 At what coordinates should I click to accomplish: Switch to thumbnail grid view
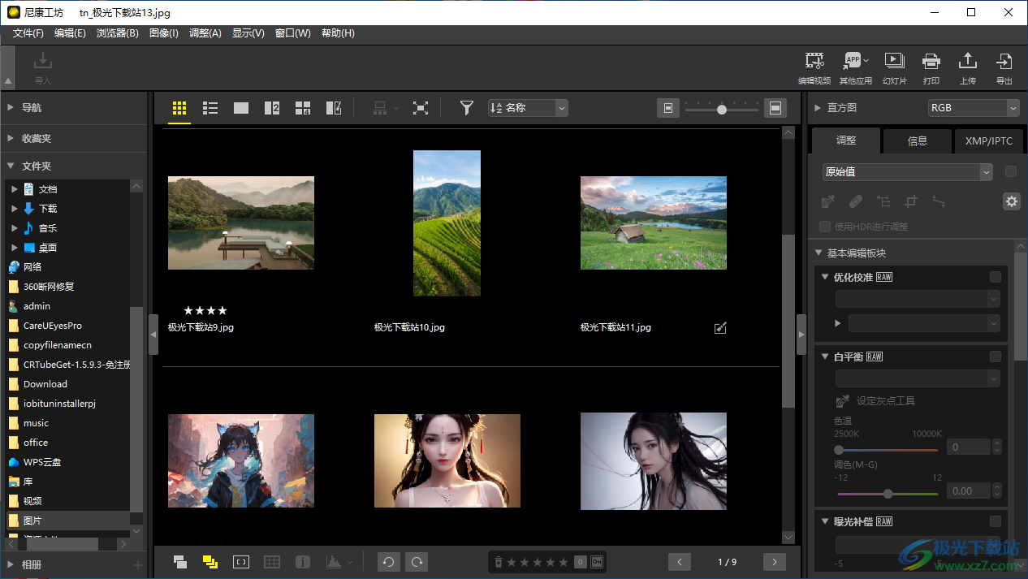(179, 108)
